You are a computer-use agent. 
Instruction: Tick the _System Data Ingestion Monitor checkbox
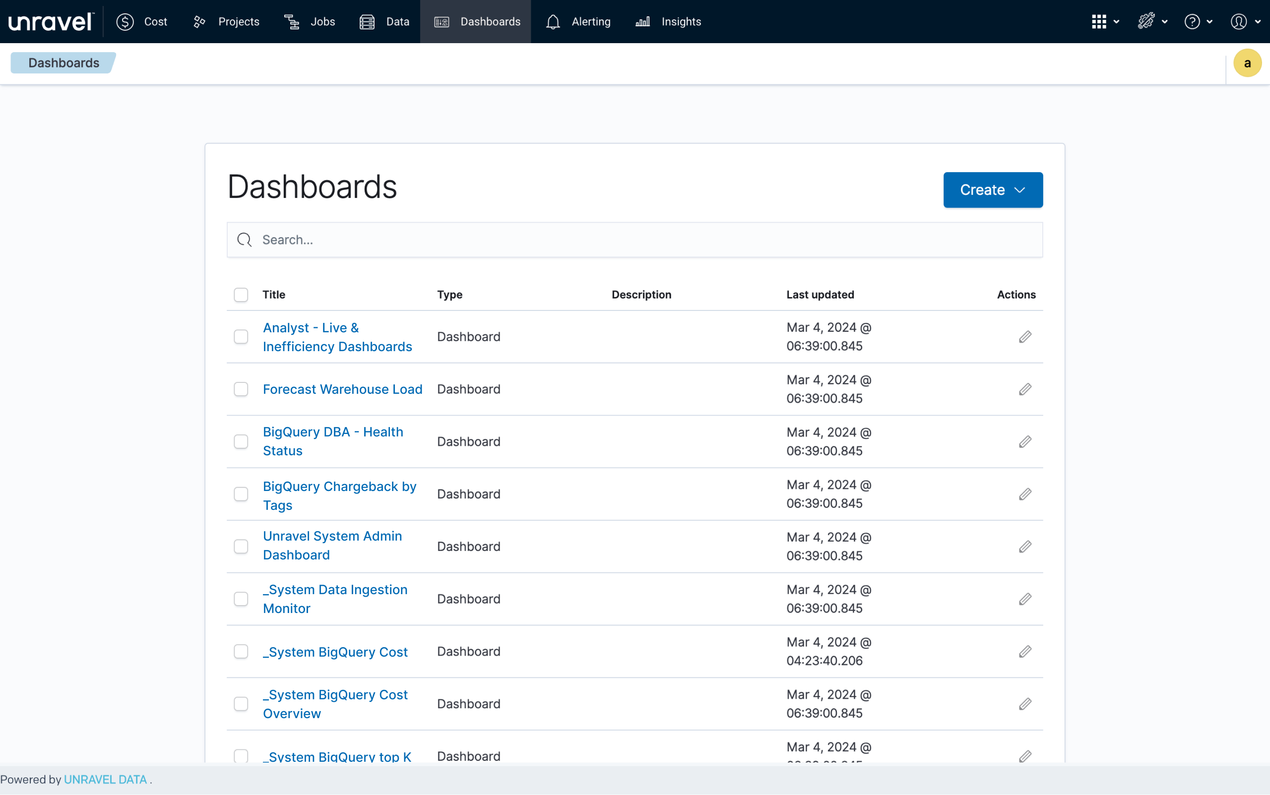[x=241, y=599]
